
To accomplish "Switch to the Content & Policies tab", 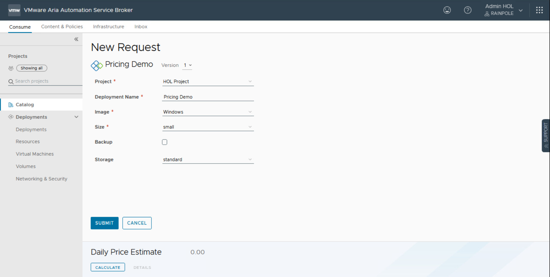I will click(x=62, y=27).
